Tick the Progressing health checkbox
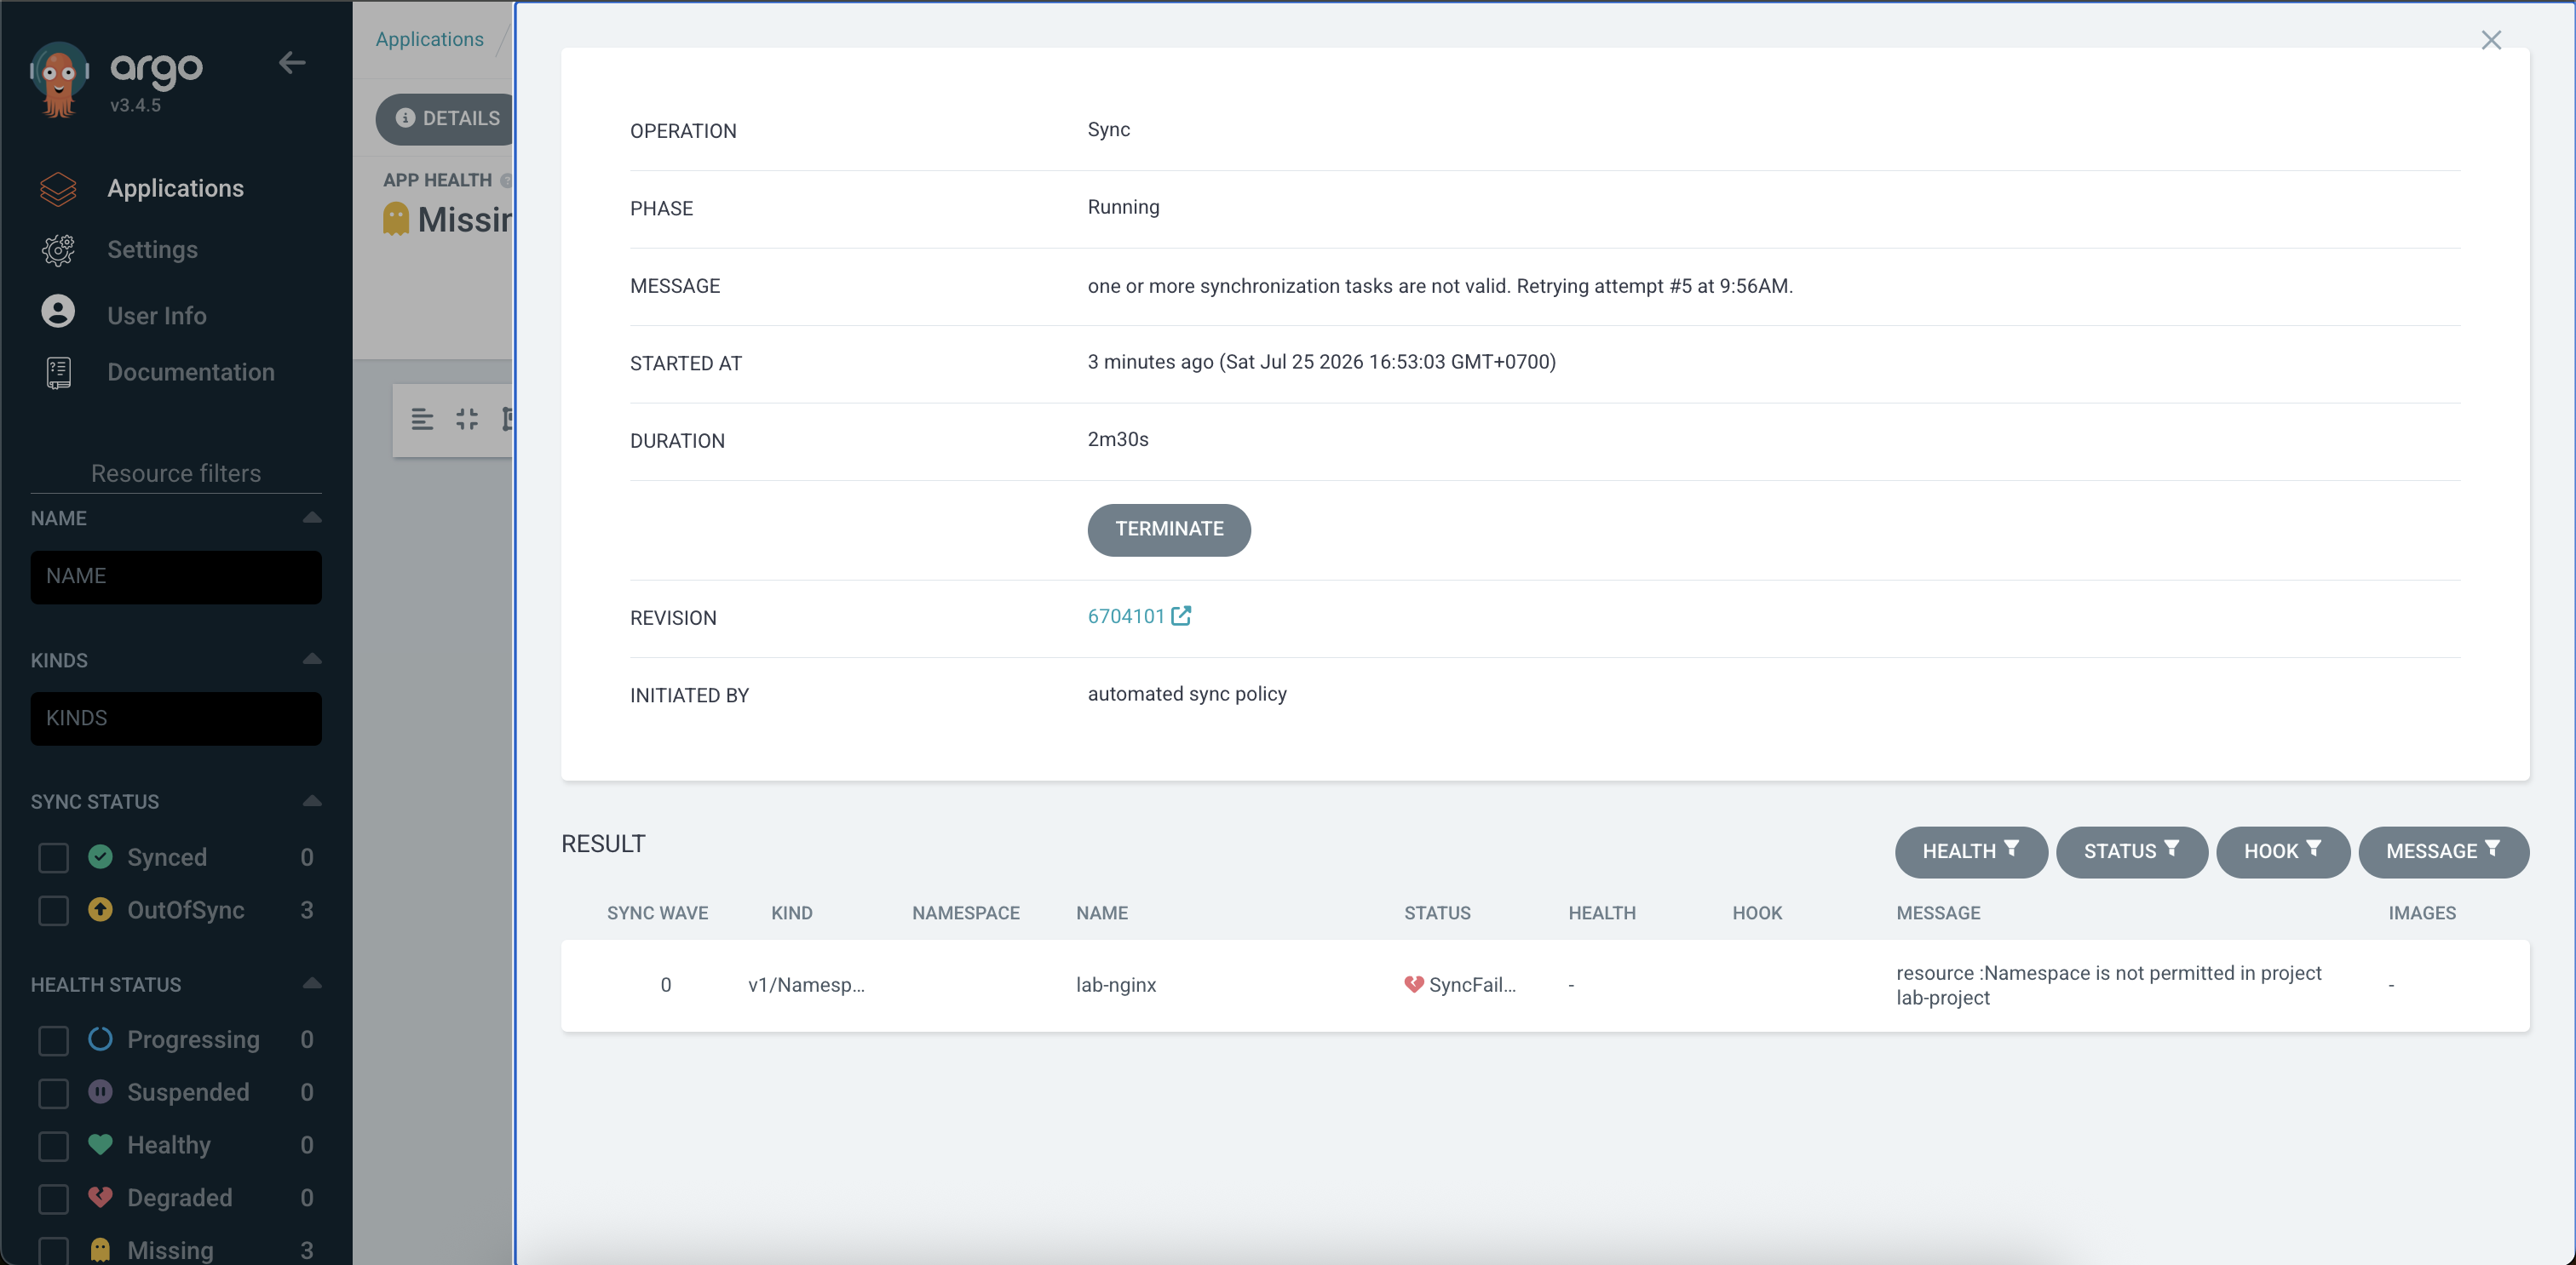The width and height of the screenshot is (2576, 1265). pos(53,1040)
